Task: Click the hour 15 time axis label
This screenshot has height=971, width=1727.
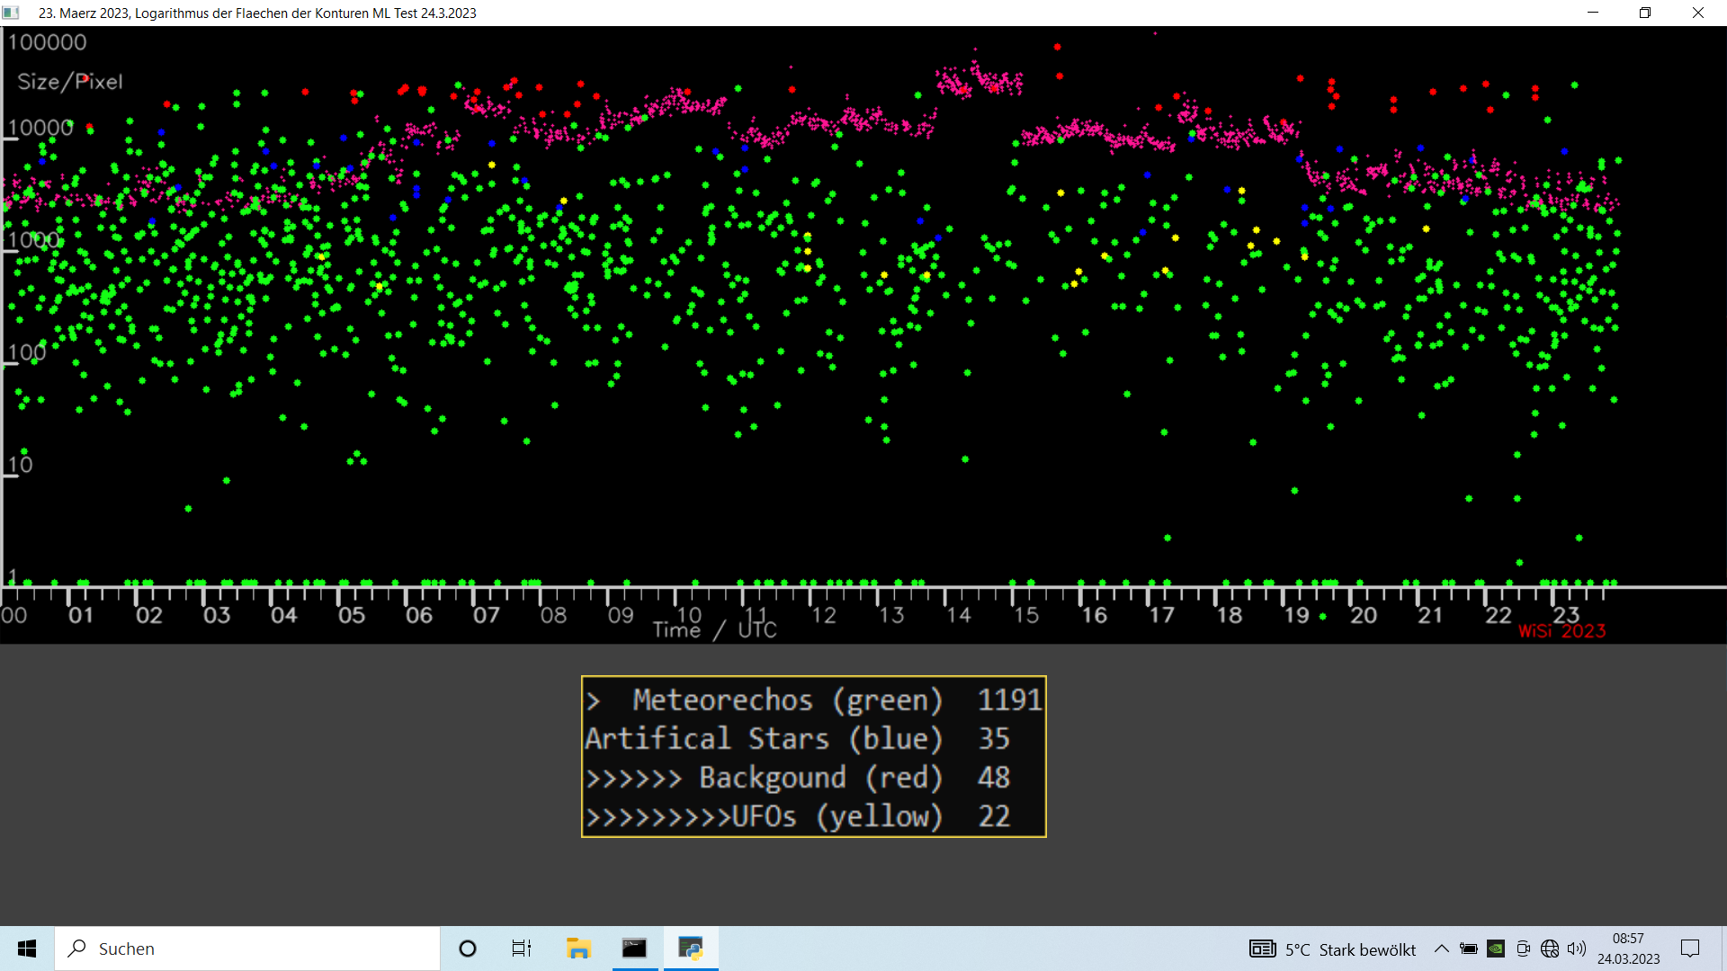Action: (x=1026, y=615)
